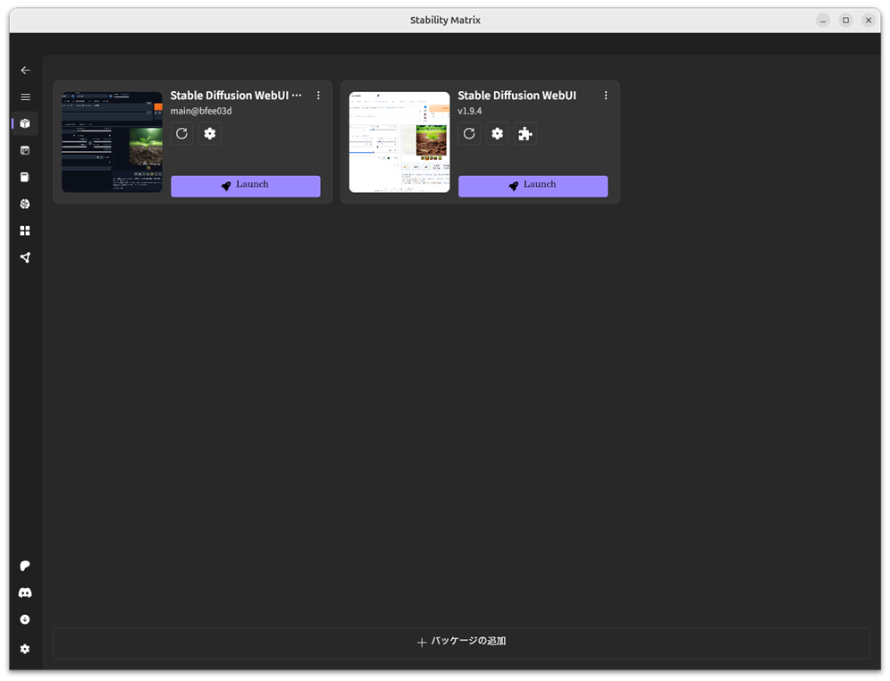
Task: Click the パッケージの追加 add package button
Action: [461, 643]
